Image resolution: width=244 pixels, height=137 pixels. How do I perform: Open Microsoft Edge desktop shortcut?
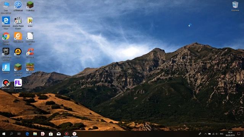pyautogui.click(x=6, y=23)
